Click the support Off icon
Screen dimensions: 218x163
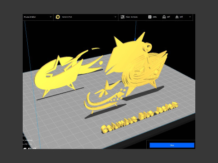pyautogui.click(x=164, y=17)
